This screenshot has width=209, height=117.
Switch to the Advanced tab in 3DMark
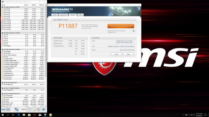[x=63, y=15]
